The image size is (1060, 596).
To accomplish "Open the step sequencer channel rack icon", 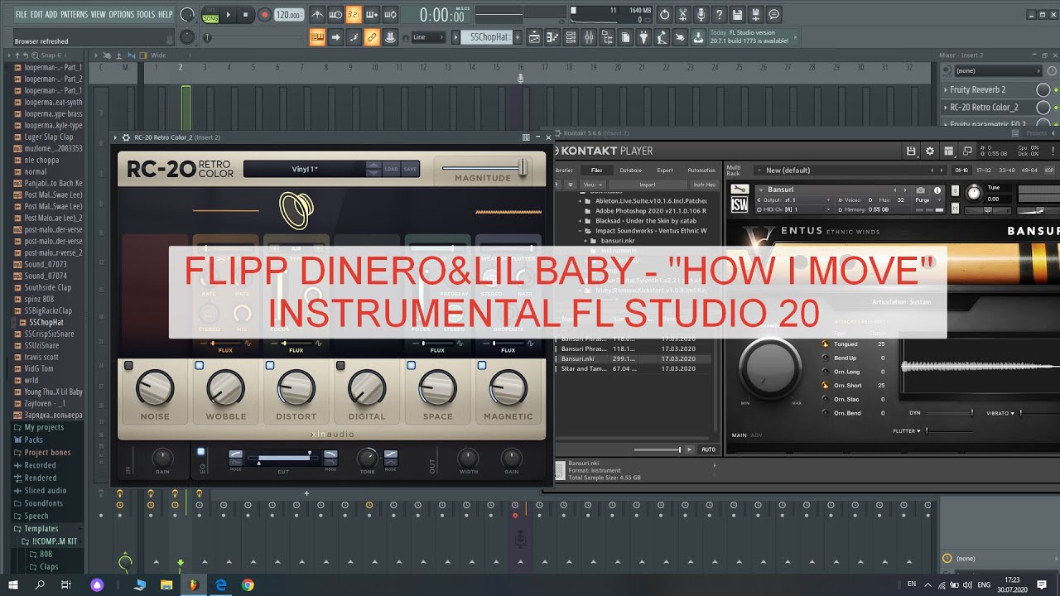I will point(571,37).
